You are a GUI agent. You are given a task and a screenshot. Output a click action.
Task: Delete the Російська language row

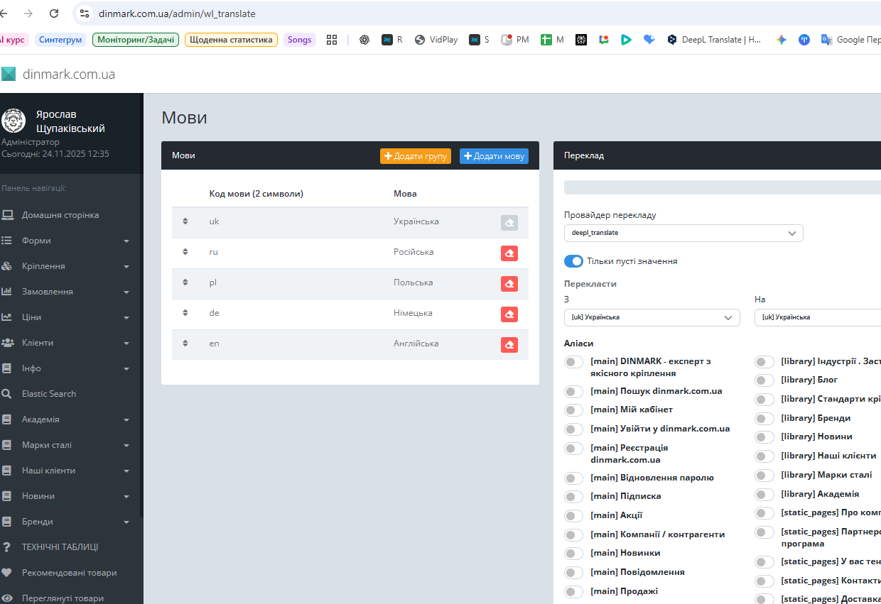coord(509,253)
